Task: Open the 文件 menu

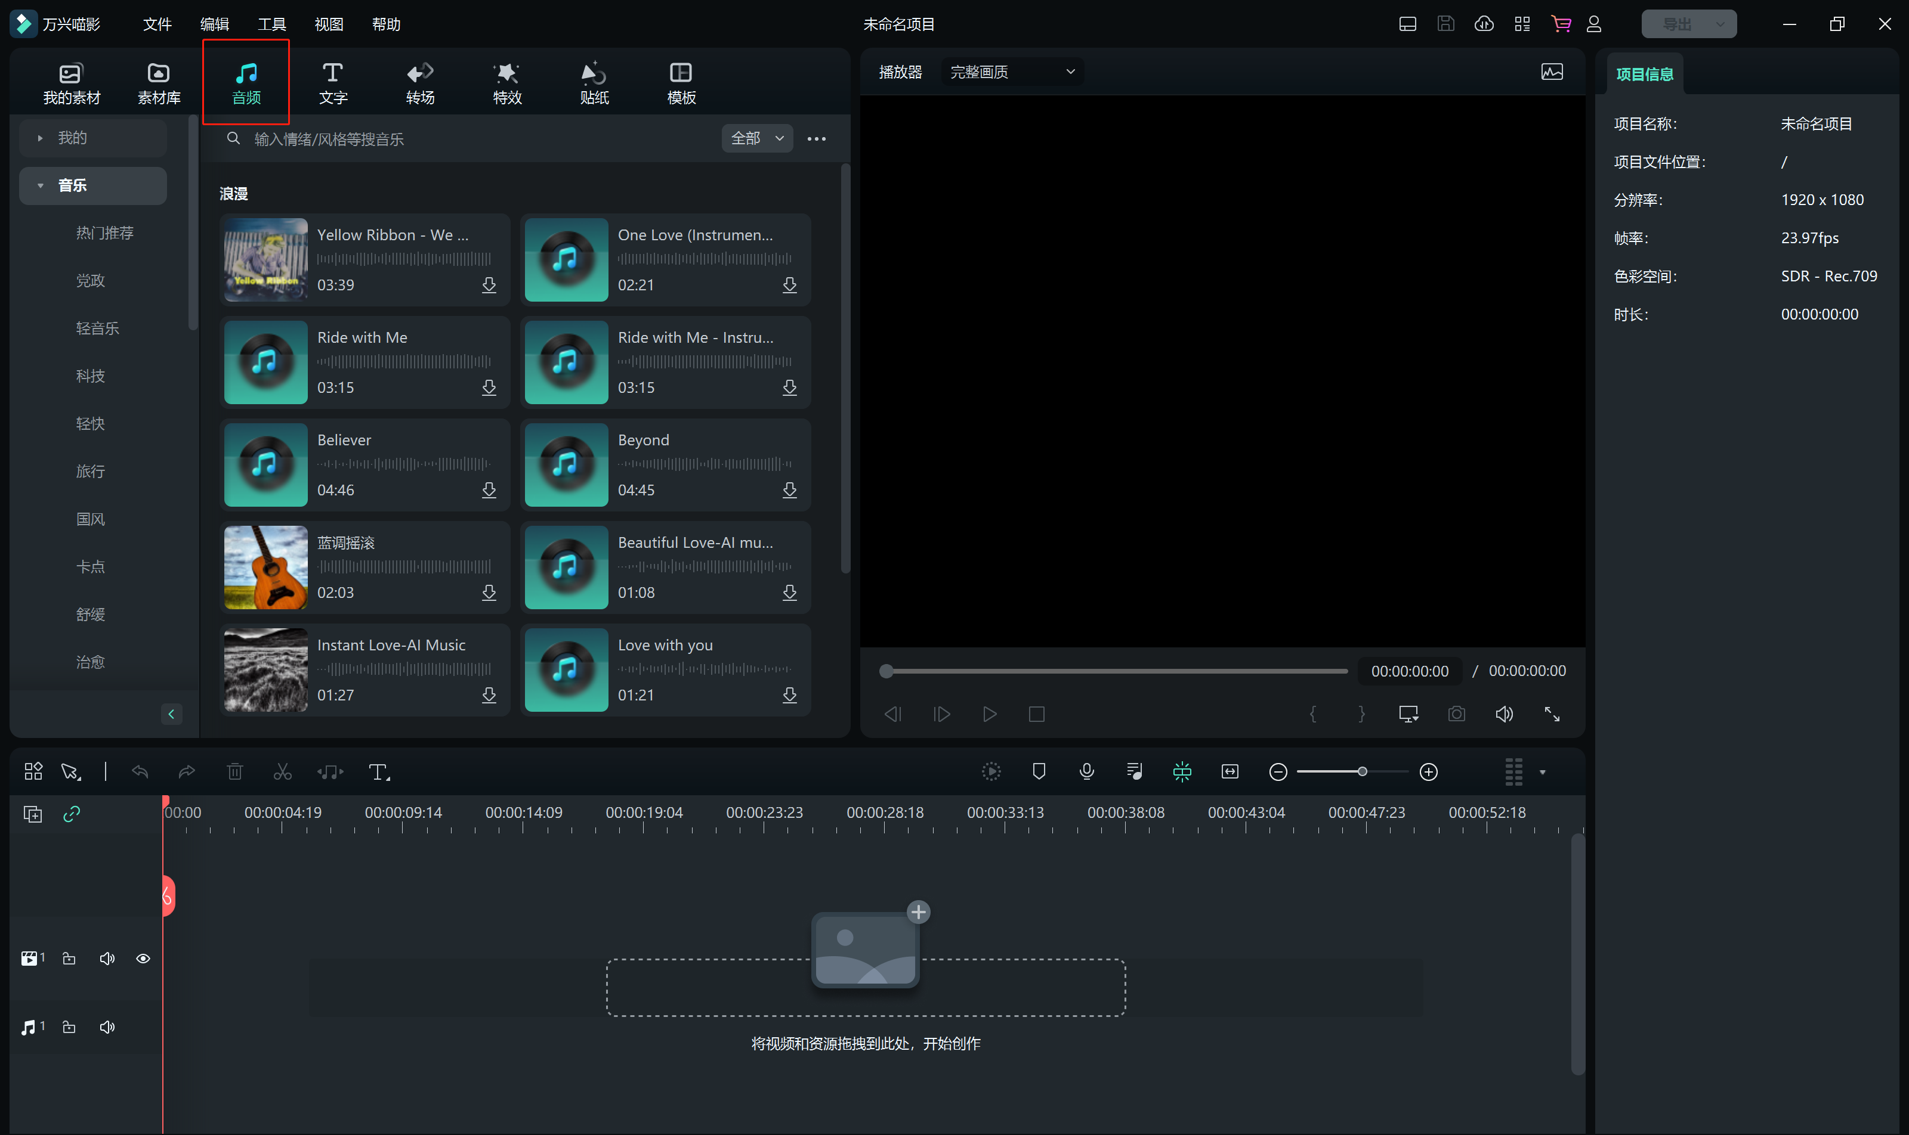Action: (157, 24)
